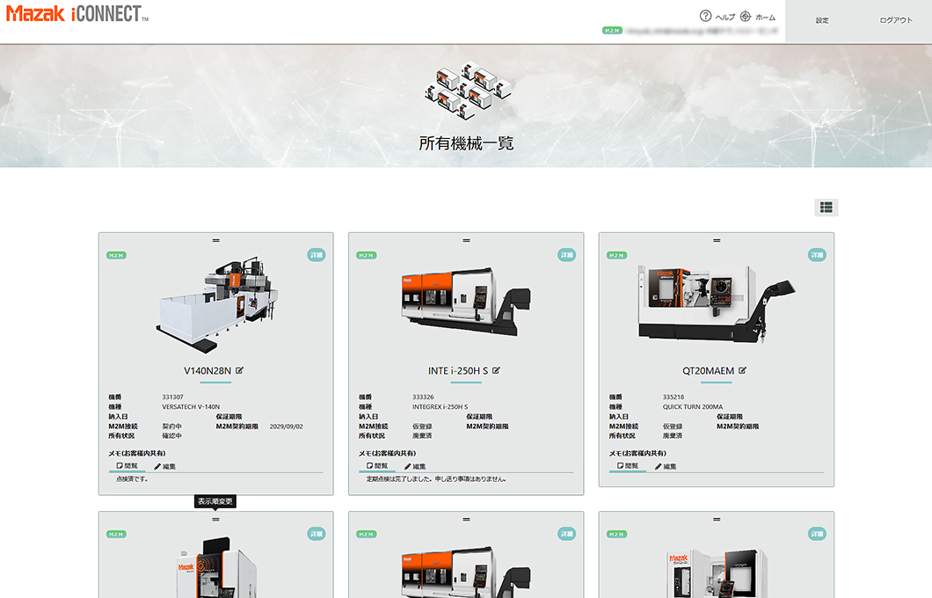Open 設定 settings menu
932x598 pixels.
pos(822,21)
